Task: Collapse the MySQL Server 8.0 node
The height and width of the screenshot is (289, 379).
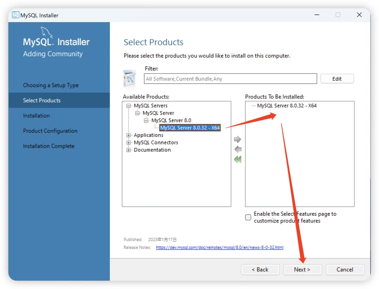Action: coord(146,121)
